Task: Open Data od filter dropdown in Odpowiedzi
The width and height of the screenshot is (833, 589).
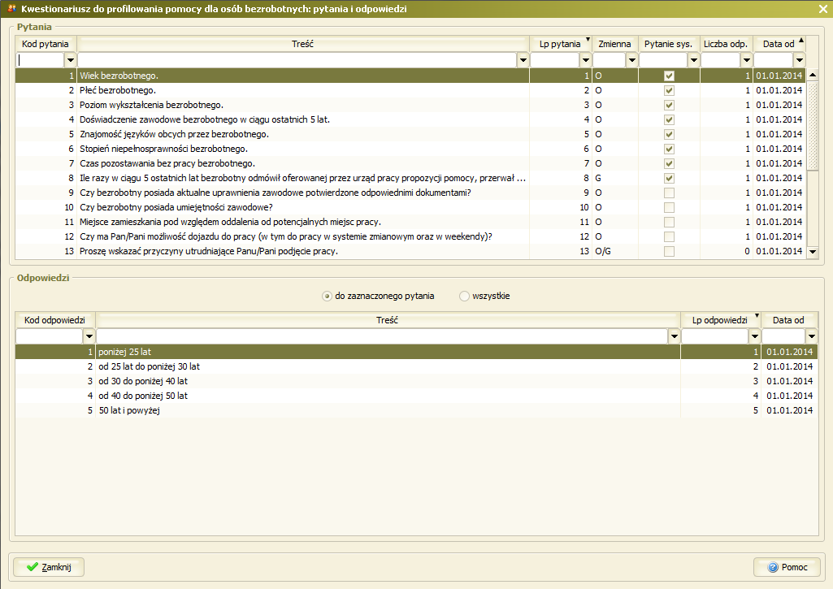Action: (811, 336)
